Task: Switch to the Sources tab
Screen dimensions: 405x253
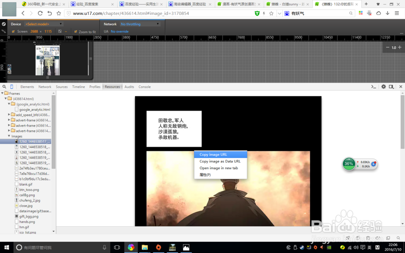Action: click(x=62, y=87)
